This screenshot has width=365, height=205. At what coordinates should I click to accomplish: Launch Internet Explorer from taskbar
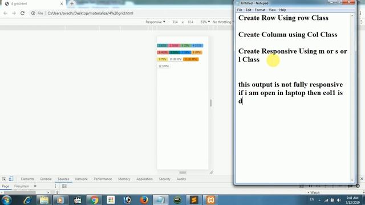(x=28, y=200)
